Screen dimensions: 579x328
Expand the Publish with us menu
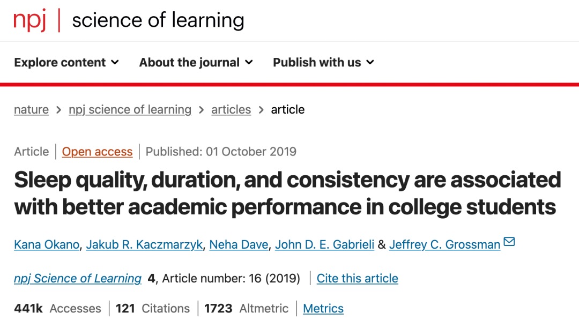[x=323, y=62]
